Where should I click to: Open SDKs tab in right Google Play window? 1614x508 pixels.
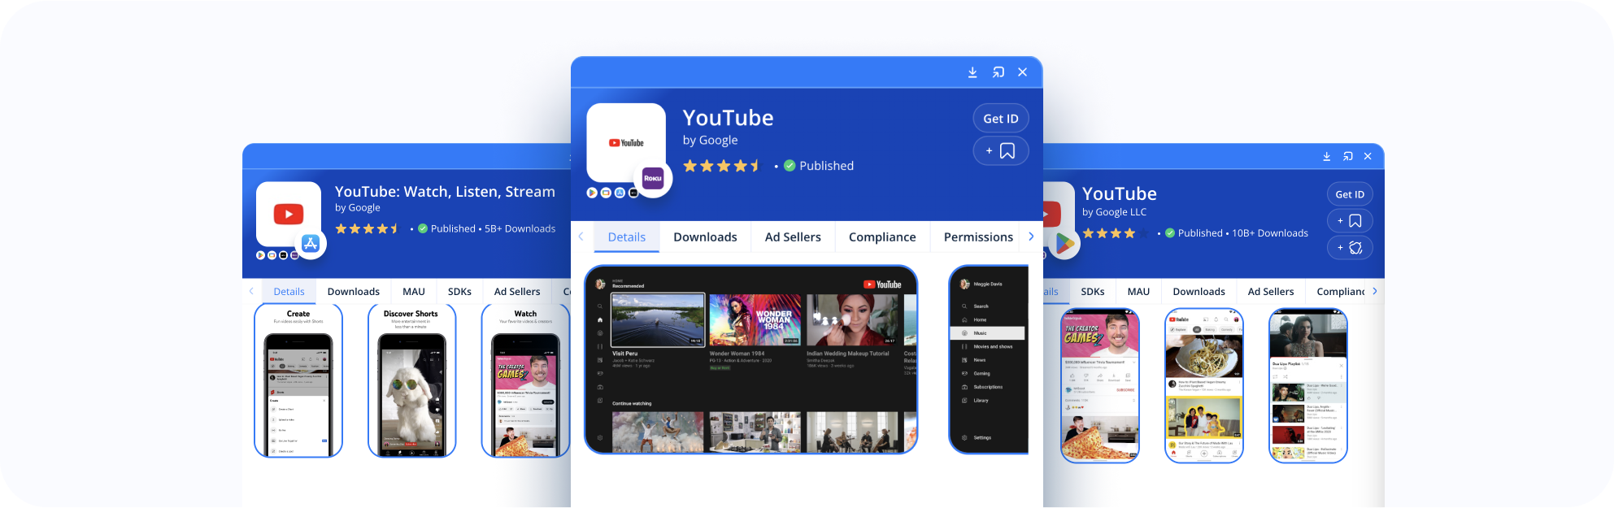pos(1093,292)
